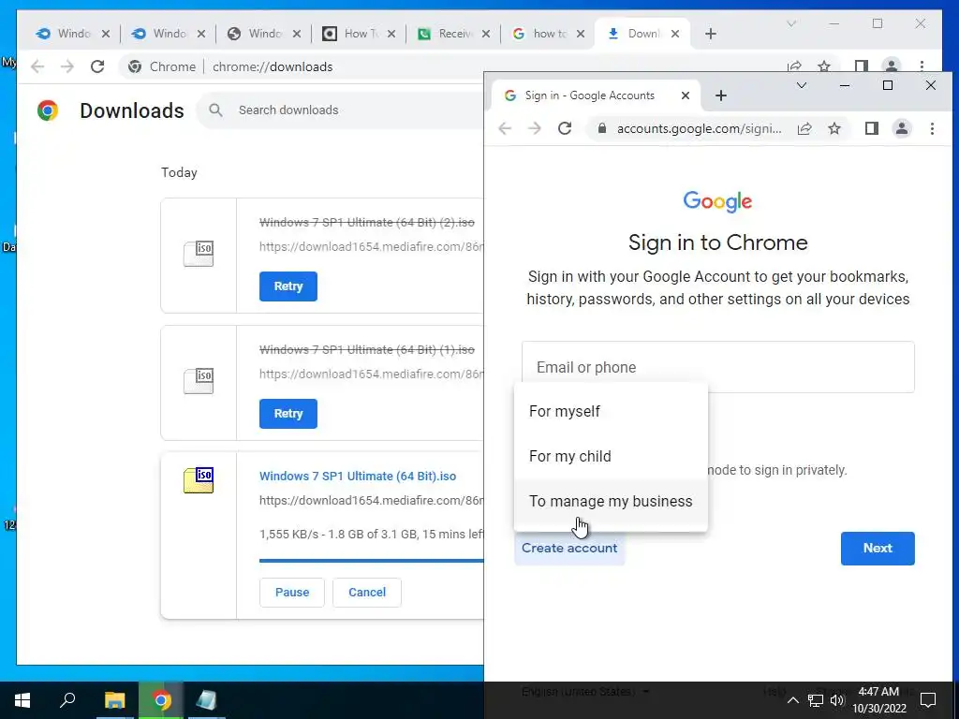Expand tab search in Downloads window

pyautogui.click(x=790, y=23)
